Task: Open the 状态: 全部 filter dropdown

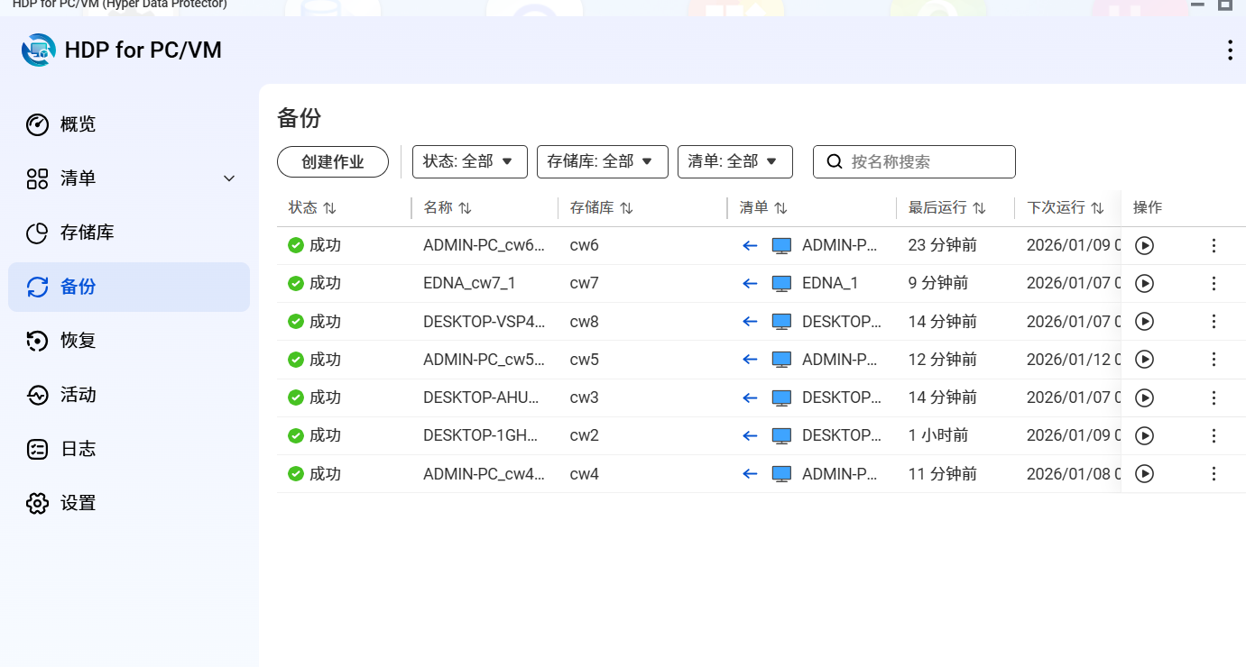Action: pyautogui.click(x=469, y=161)
